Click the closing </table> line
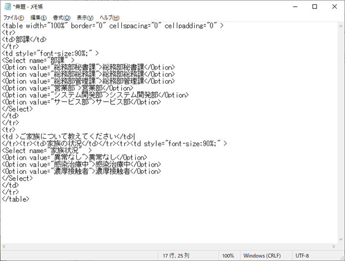Viewport: 345px width, 261px height. tap(15, 199)
